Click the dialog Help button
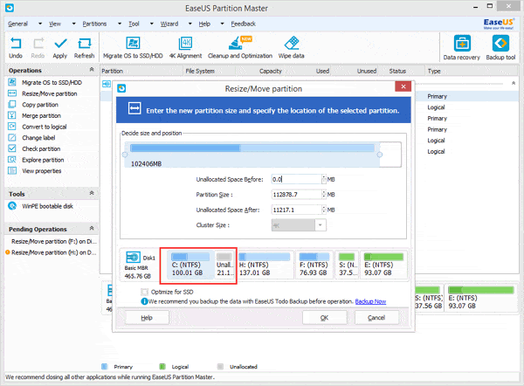Screen dimensions: 524x386 (147, 318)
